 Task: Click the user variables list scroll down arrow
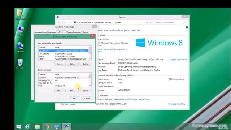pos(90,59)
